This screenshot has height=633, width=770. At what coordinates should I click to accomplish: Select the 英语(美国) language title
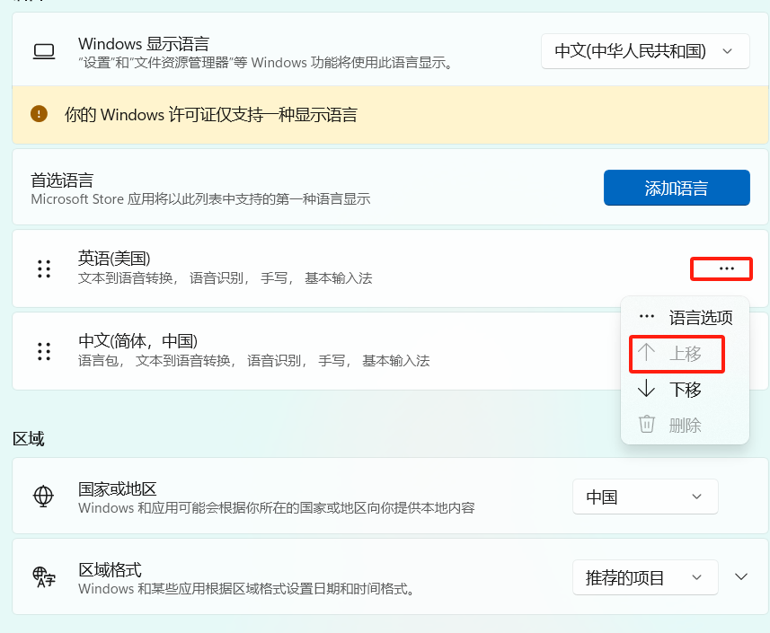click(114, 258)
